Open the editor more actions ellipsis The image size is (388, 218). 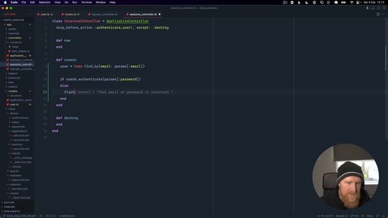(x=383, y=14)
